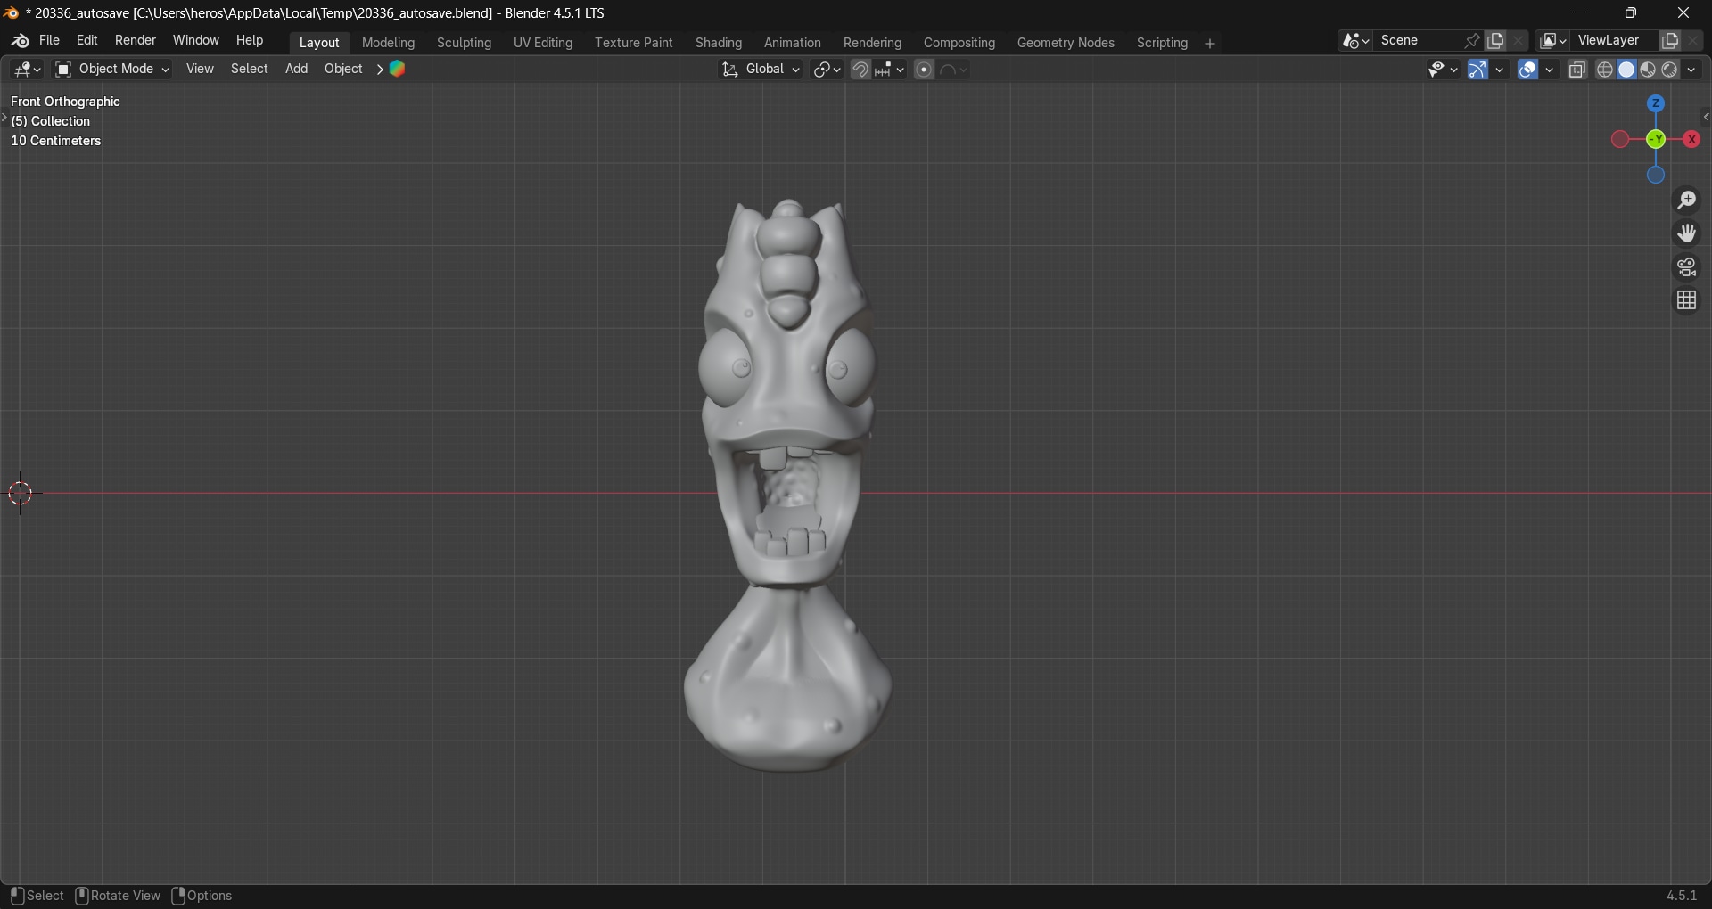Image resolution: width=1712 pixels, height=909 pixels.
Task: Toggle proportional editing
Action: click(x=925, y=70)
